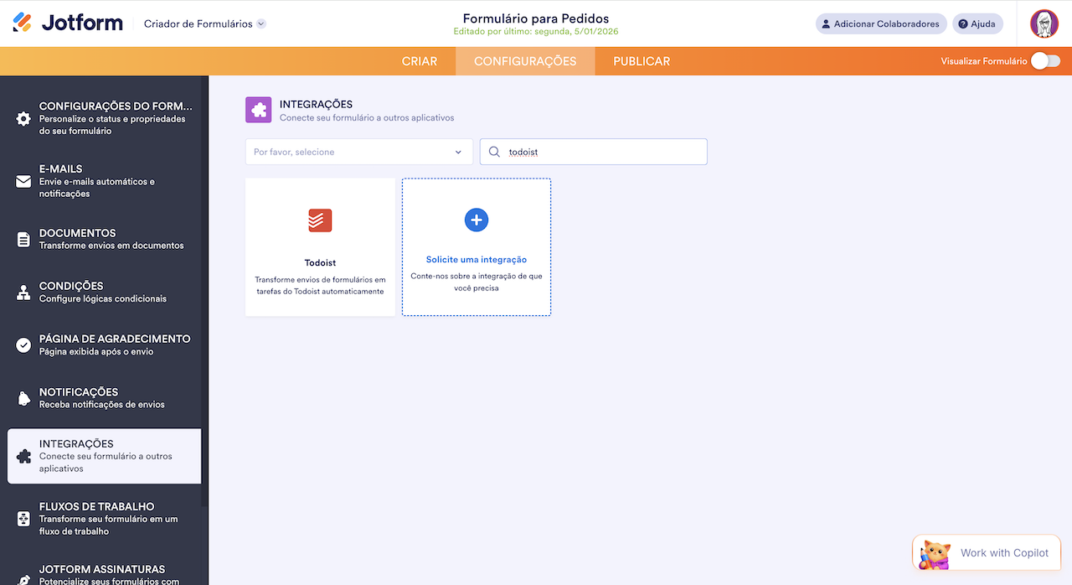Viewport: 1072px width, 585px height.
Task: Click the Documentos icon in sidebar
Action: (x=23, y=238)
